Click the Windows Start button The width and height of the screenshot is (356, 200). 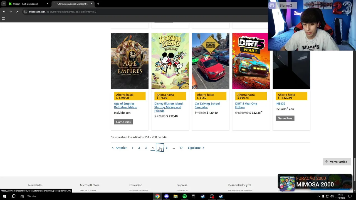click(4, 196)
